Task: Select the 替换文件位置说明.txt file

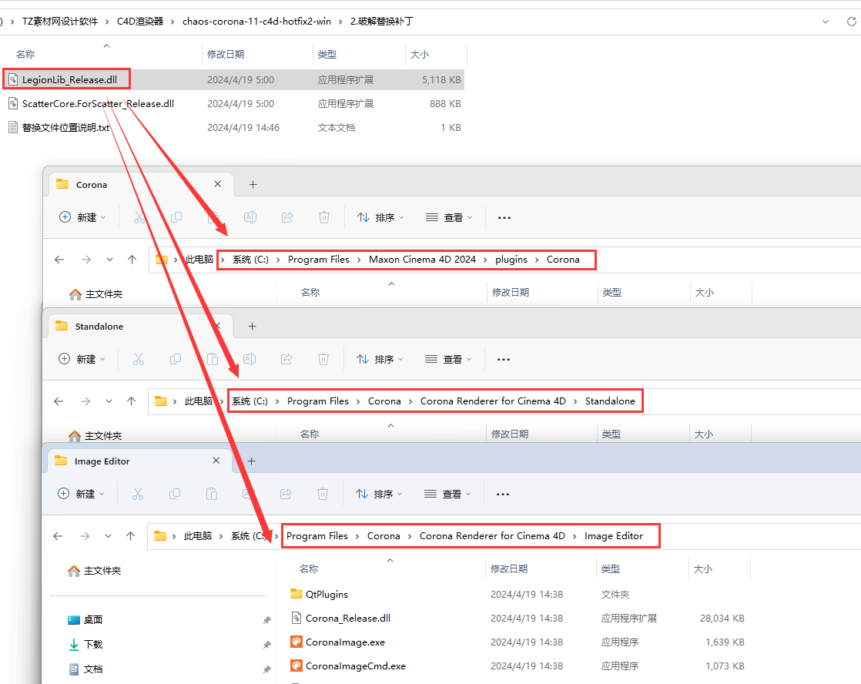Action: (233, 127)
